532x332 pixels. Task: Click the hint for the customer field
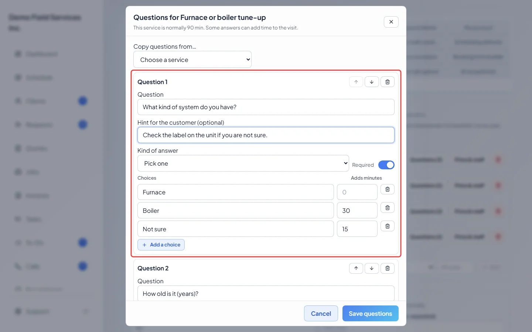(x=266, y=135)
